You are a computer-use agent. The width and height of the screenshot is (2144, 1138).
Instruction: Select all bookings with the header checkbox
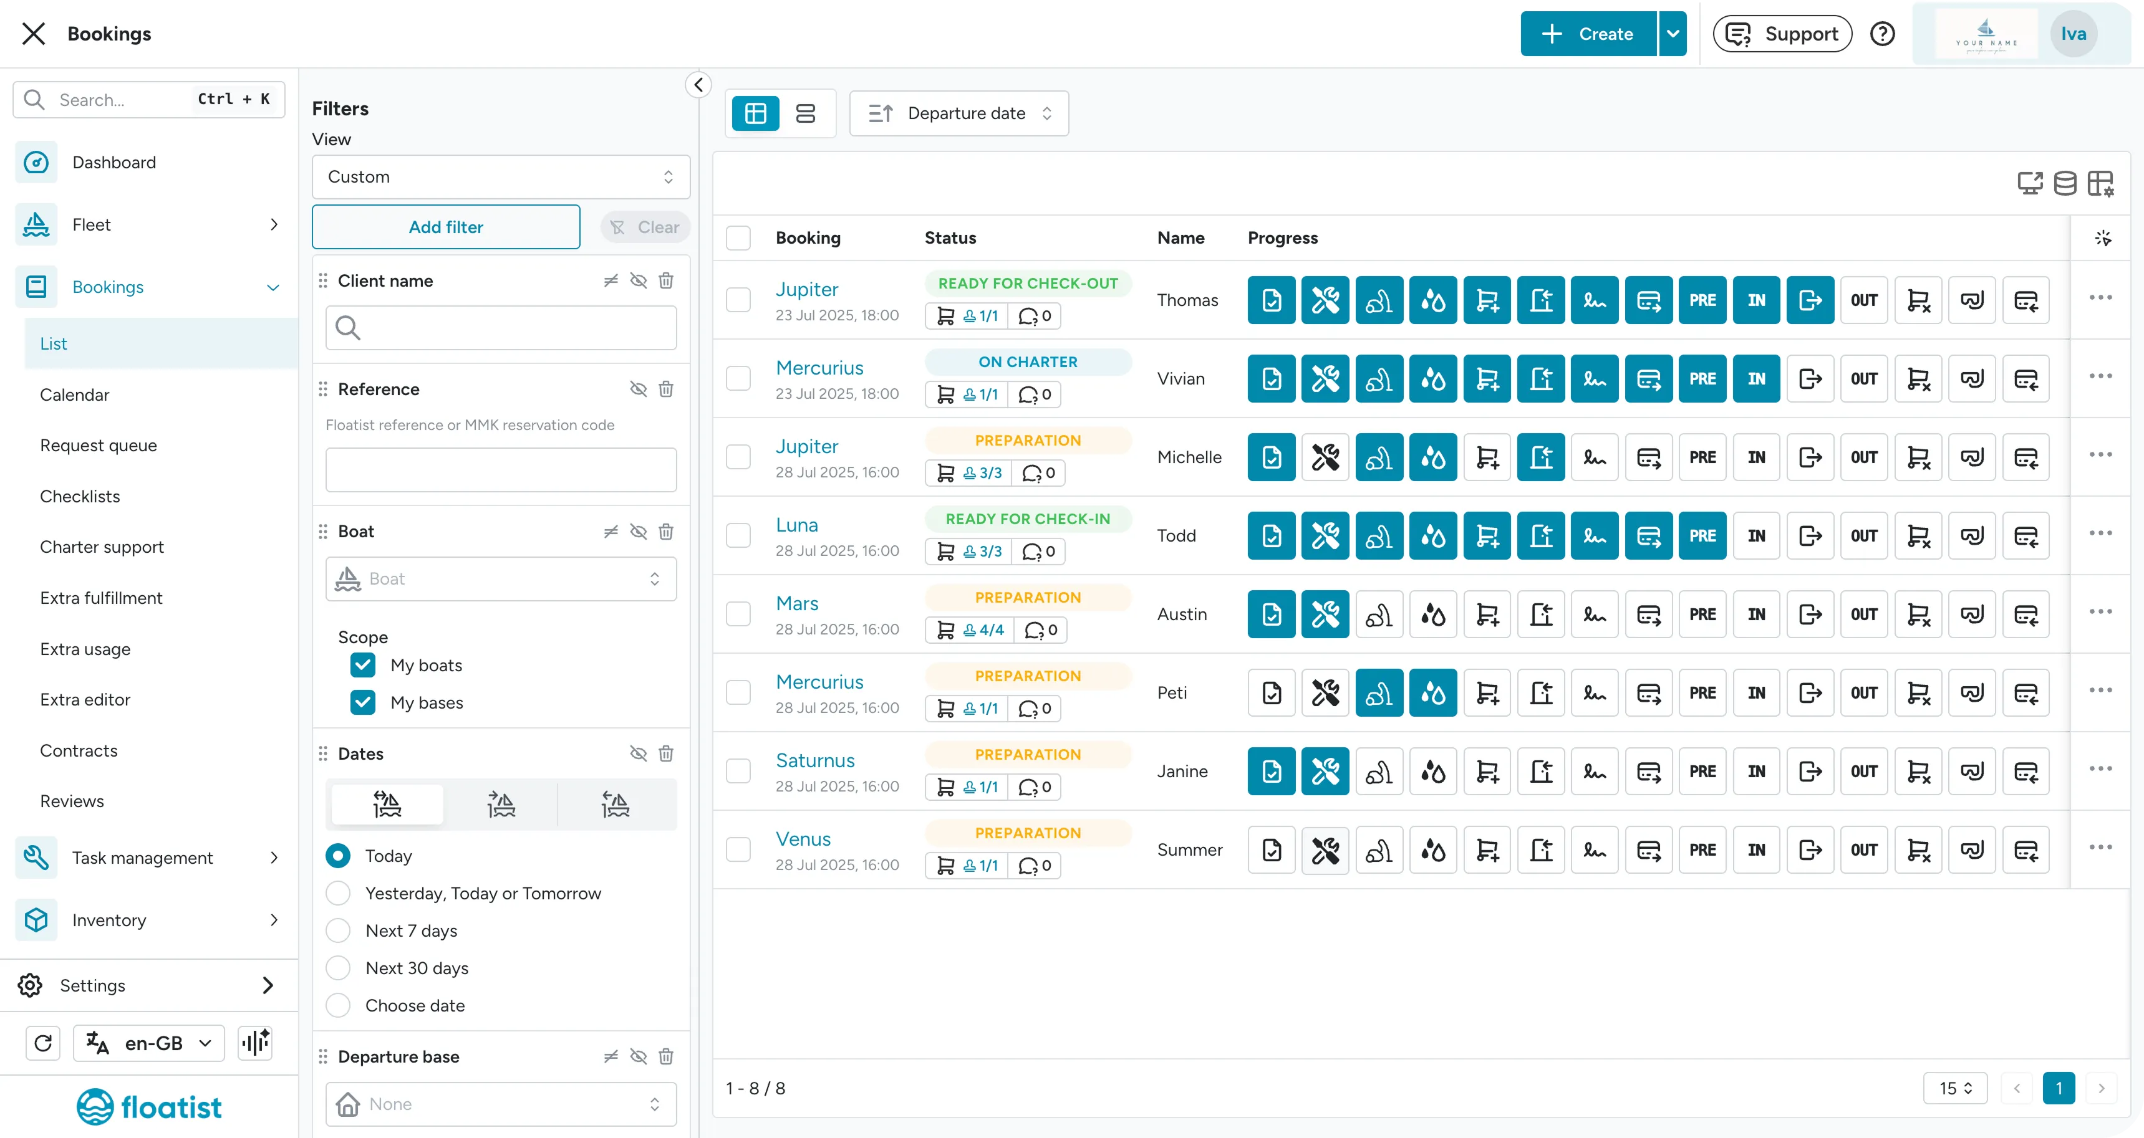737,238
